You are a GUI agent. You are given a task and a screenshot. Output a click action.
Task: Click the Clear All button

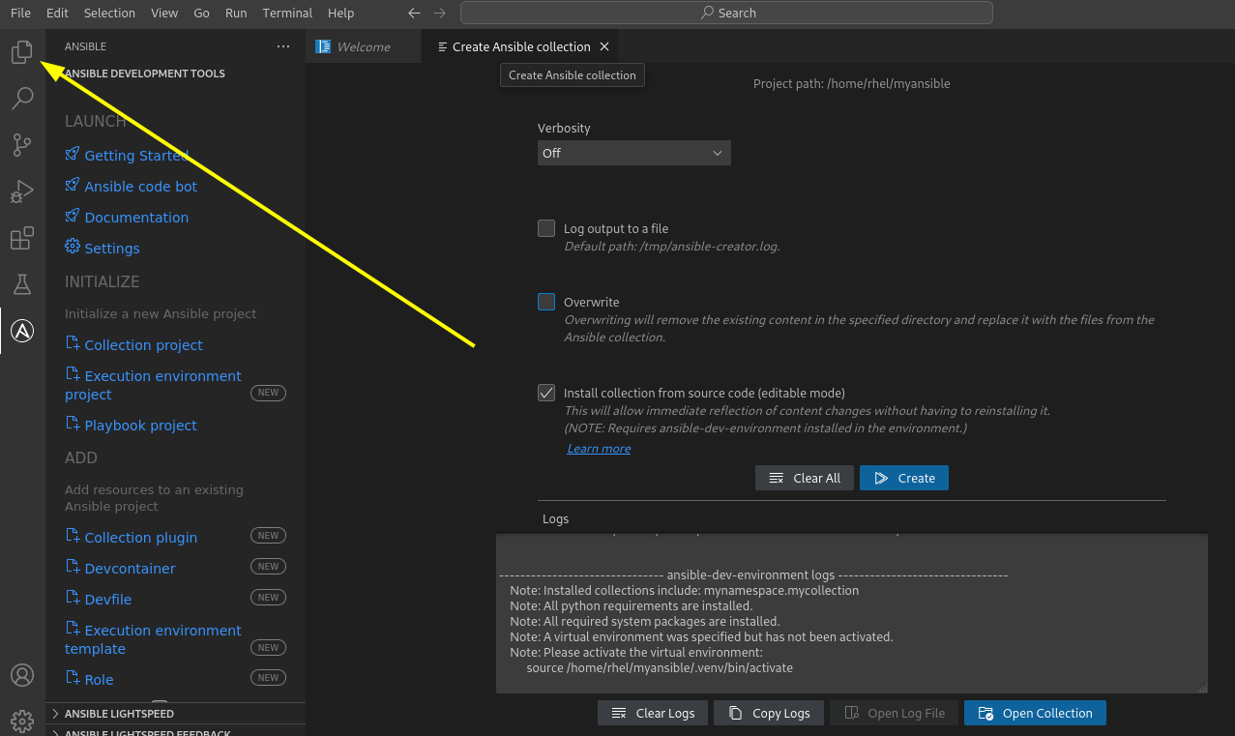(805, 478)
